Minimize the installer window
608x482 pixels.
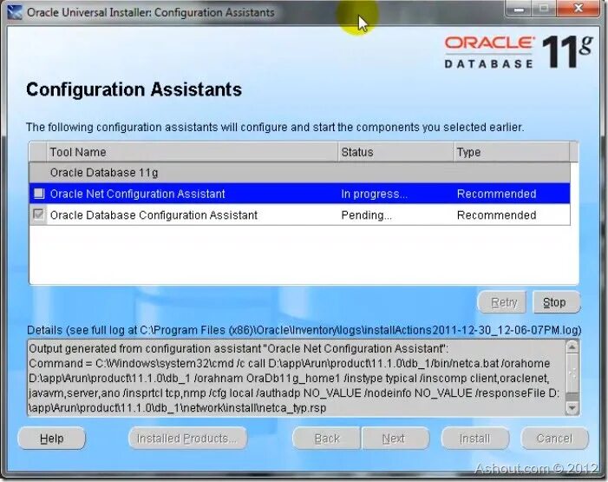tap(519, 9)
